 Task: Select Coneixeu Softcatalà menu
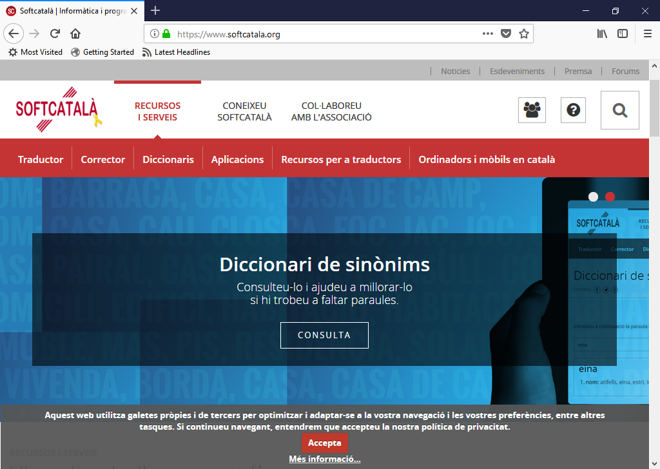[x=244, y=111]
